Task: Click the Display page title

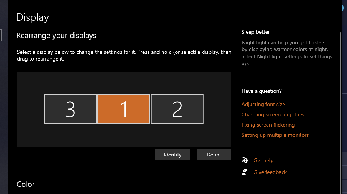Action: 33,17
